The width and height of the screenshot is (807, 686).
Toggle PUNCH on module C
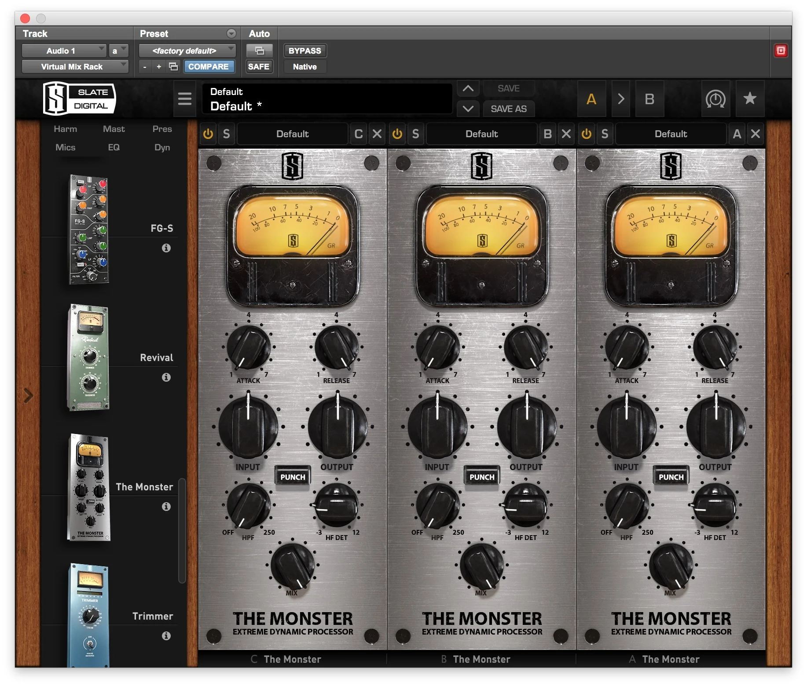293,477
